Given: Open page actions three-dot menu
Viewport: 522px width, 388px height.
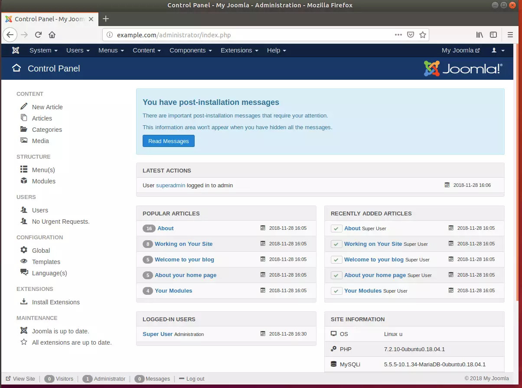Looking at the screenshot, I should click(398, 35).
